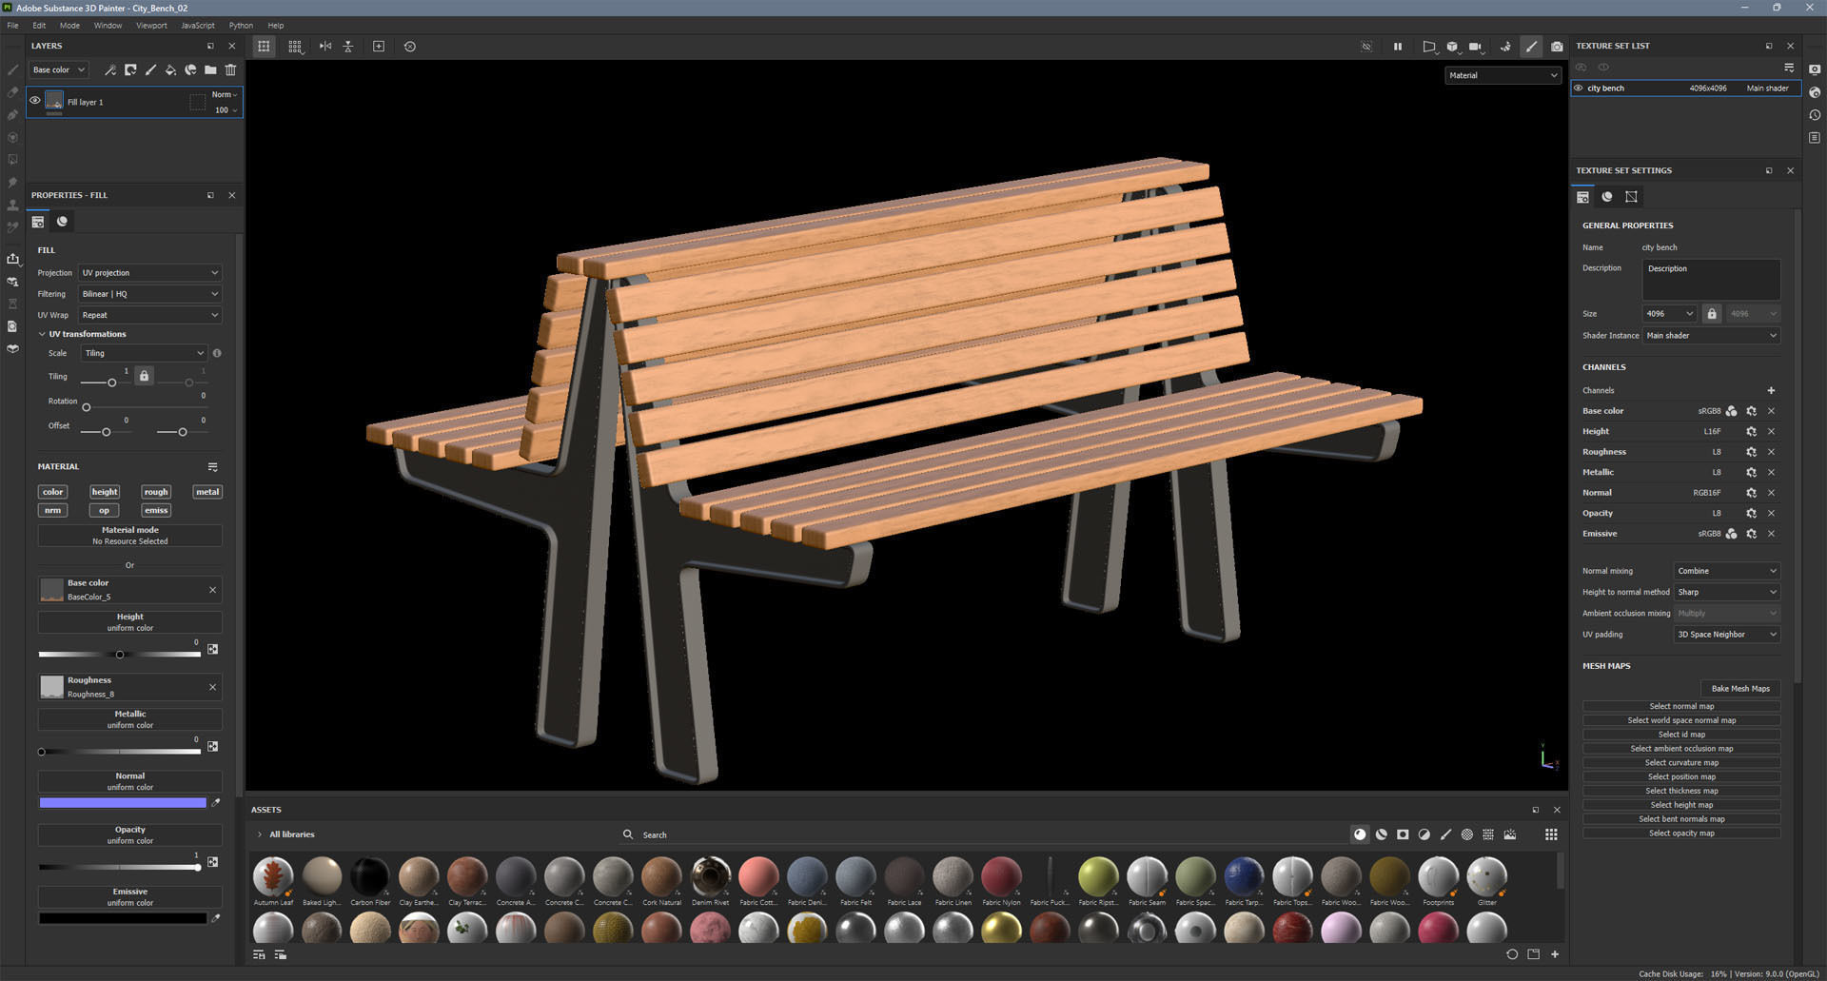
Task: Click Select ambient occlusion map button
Action: click(1681, 749)
